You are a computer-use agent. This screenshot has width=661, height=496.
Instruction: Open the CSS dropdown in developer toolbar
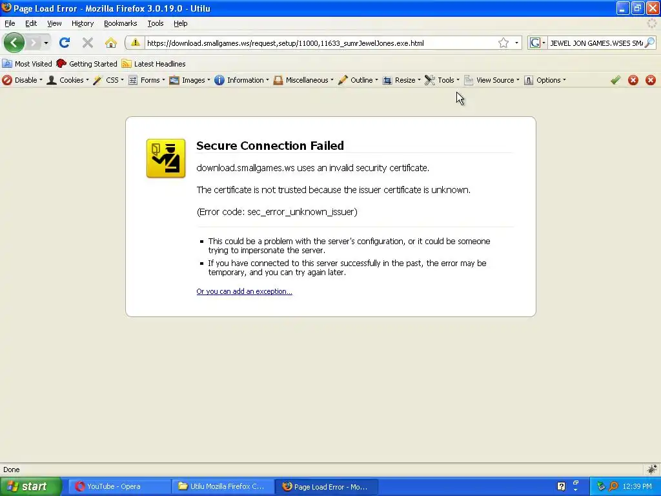(108, 80)
